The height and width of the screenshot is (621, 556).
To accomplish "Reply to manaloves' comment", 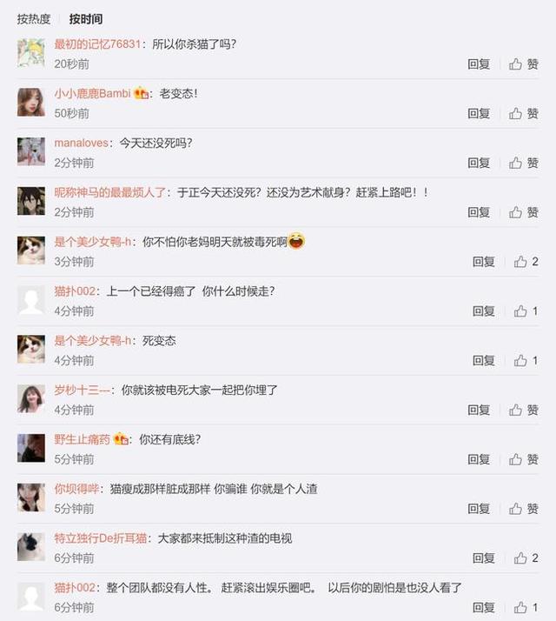I will 479,163.
